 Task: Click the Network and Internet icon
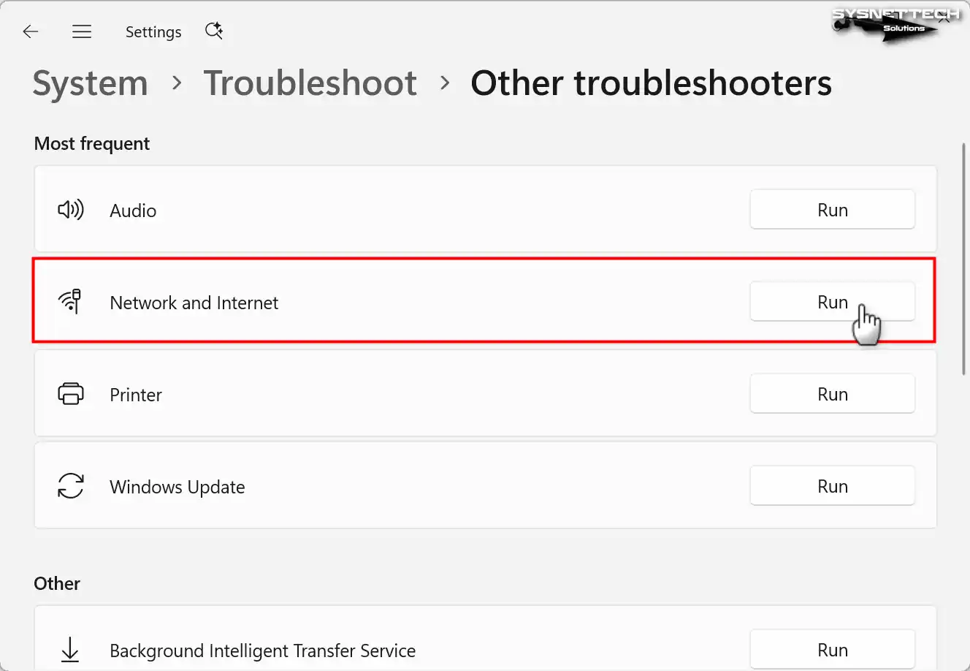tap(71, 301)
